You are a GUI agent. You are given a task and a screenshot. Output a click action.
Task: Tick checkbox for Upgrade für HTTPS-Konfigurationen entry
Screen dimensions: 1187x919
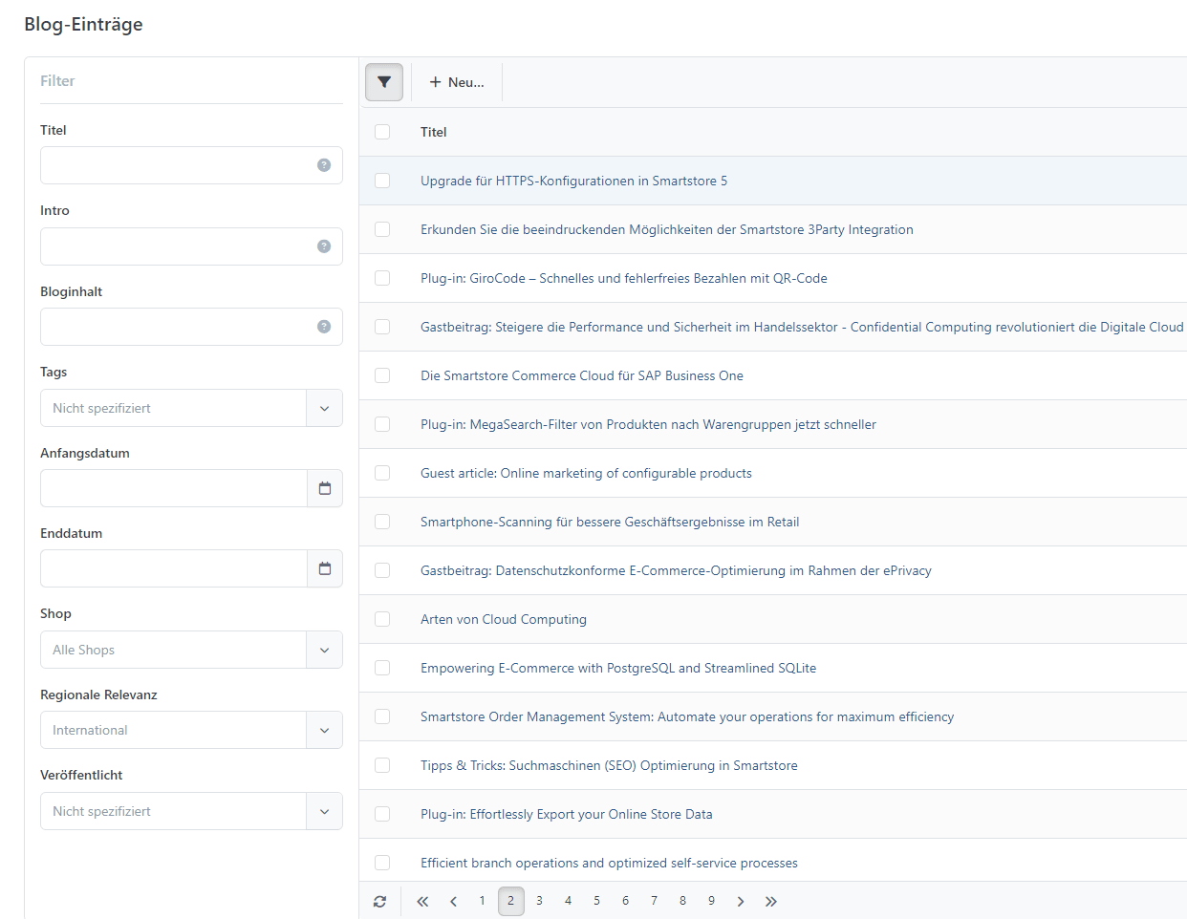382,181
